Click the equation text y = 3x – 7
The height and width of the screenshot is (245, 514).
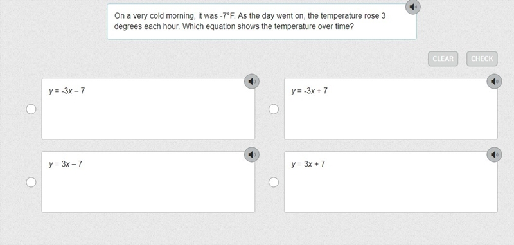coord(66,164)
